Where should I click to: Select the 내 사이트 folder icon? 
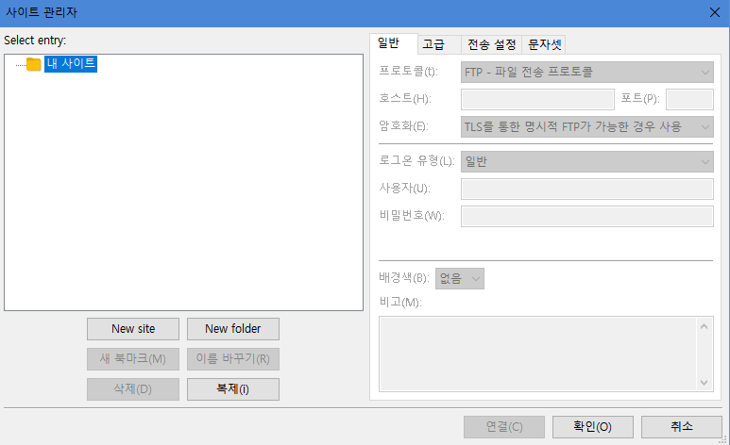pyautogui.click(x=33, y=64)
